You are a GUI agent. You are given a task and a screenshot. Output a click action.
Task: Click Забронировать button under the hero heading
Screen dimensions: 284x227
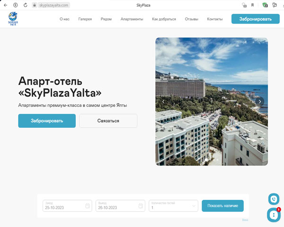pyautogui.click(x=47, y=121)
